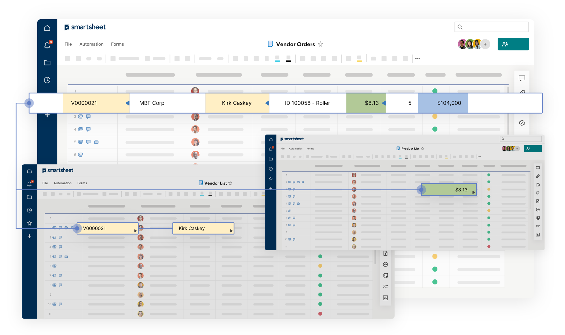Toggle the favorite star beside Vendor List title
Viewport: 565px width, 335px height.
[230, 183]
